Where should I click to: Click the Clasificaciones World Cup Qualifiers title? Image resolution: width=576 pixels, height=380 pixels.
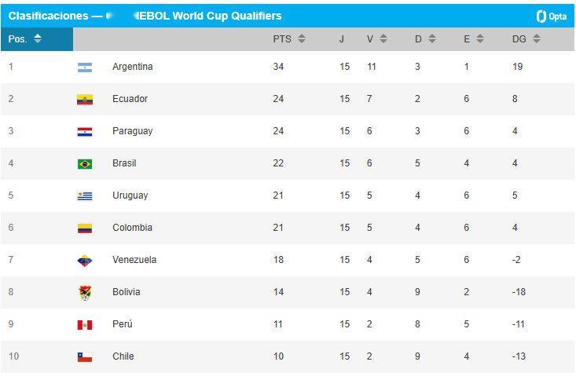pos(145,16)
